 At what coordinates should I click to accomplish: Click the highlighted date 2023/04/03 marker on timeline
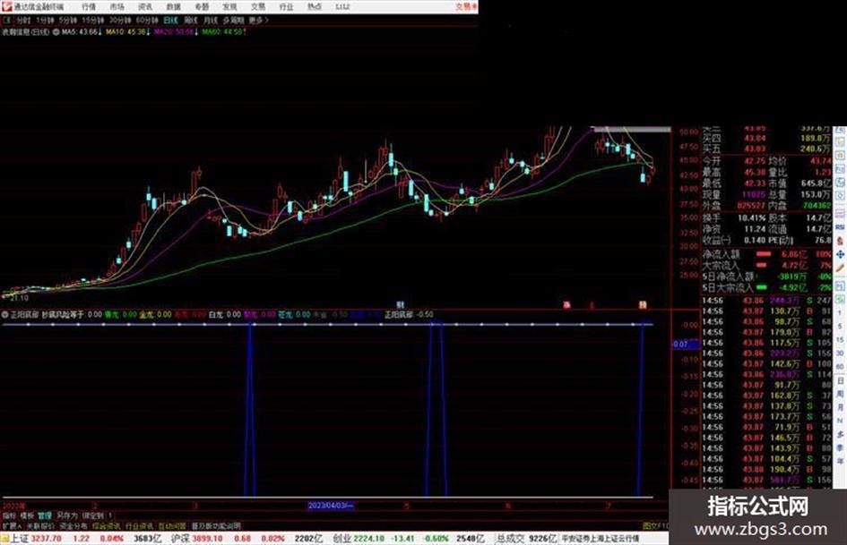click(331, 506)
